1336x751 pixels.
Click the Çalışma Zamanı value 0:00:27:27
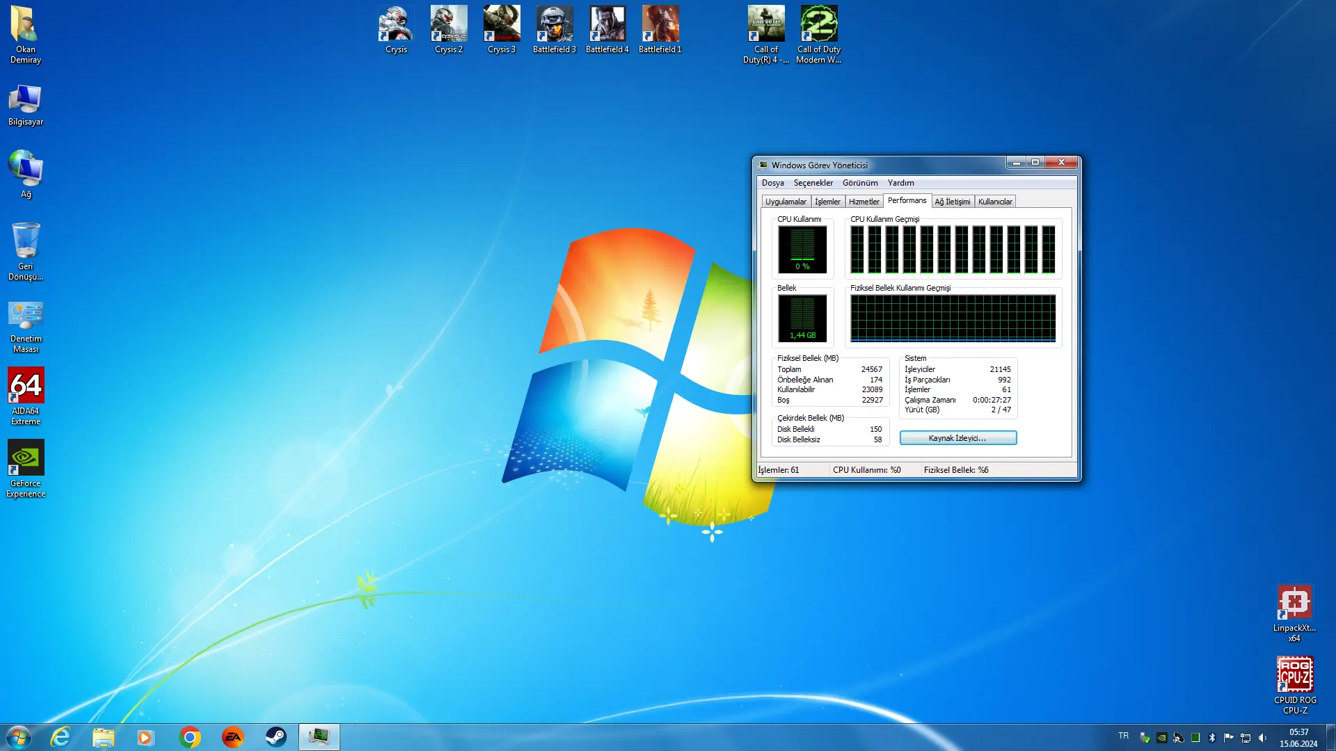pyautogui.click(x=992, y=401)
